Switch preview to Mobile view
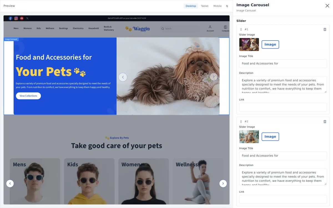The width and height of the screenshot is (333, 208). (218, 6)
